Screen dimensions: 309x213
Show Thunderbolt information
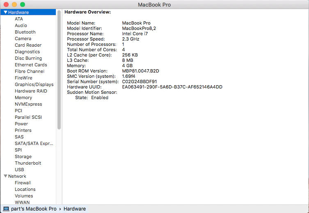(28, 163)
